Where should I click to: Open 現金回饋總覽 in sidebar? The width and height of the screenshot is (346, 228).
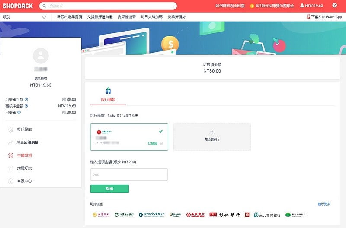tap(27, 142)
